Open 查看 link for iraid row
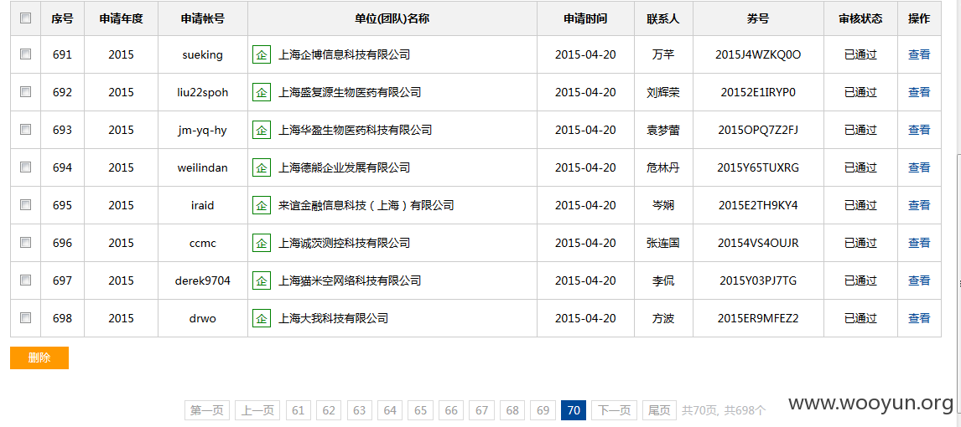This screenshot has width=961, height=427. (919, 206)
